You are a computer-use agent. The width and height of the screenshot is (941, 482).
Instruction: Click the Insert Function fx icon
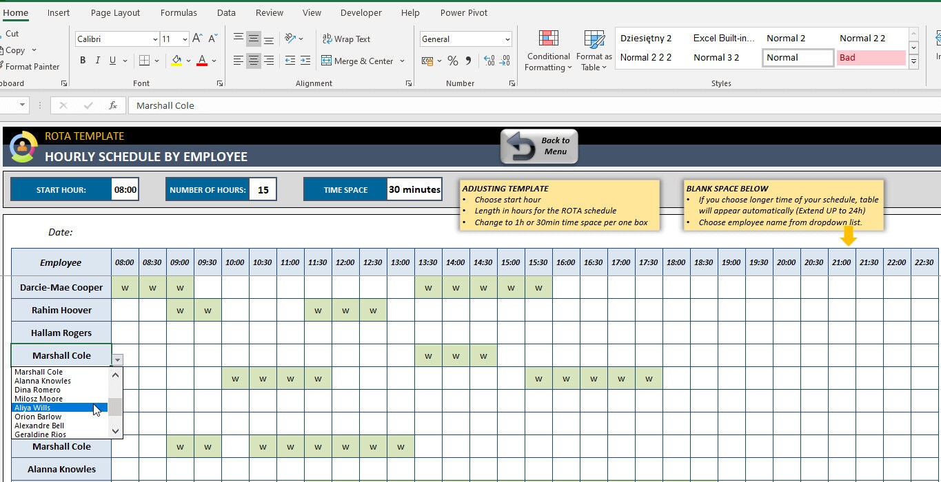(x=114, y=105)
